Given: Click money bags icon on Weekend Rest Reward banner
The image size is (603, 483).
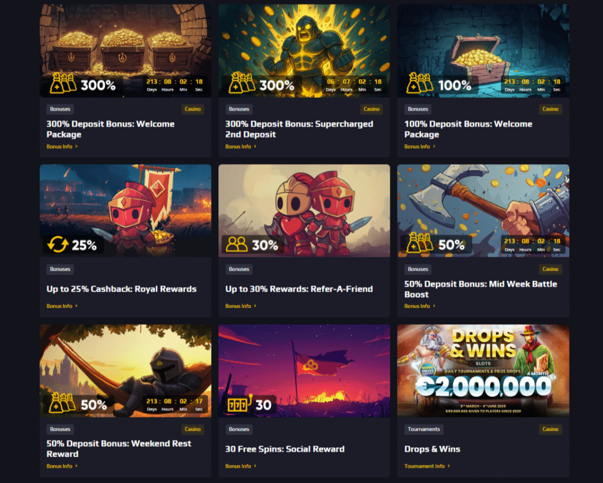Looking at the screenshot, I should tap(62, 403).
